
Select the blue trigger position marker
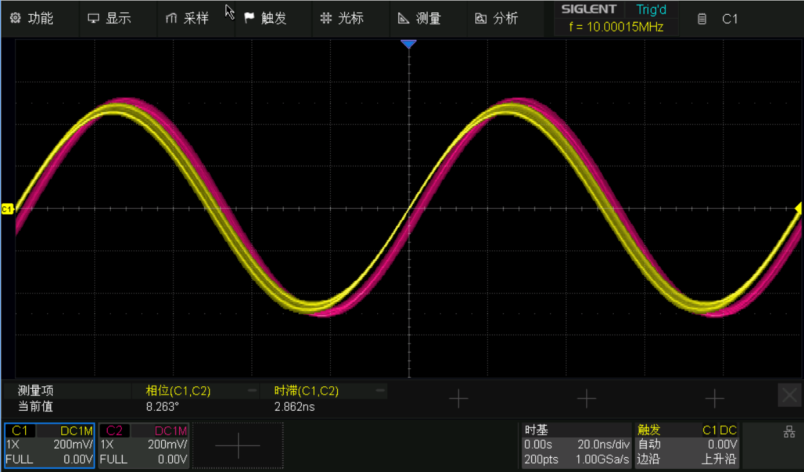click(x=408, y=44)
